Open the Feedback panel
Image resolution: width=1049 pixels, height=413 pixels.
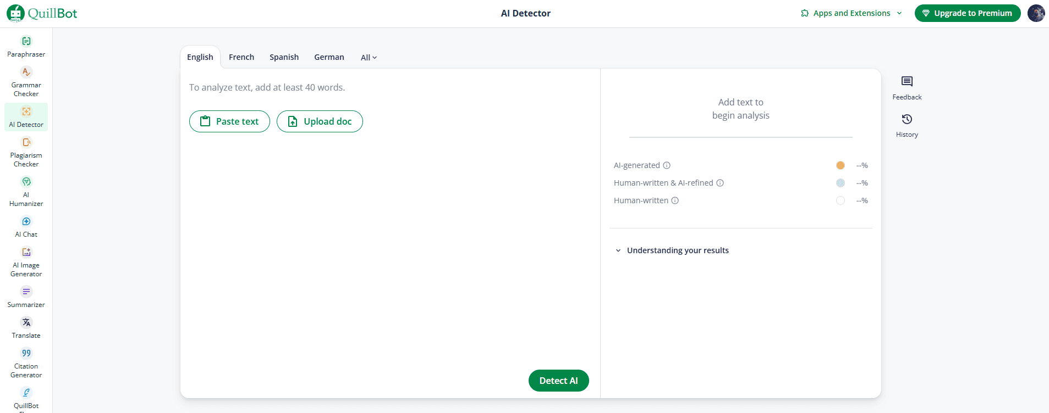(907, 88)
